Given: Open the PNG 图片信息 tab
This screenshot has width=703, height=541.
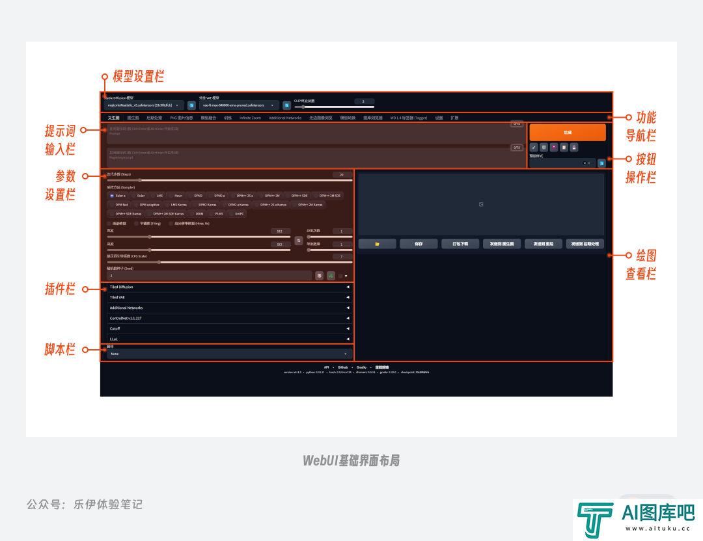Looking at the screenshot, I should coord(181,118).
